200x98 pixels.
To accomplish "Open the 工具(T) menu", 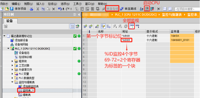I will 77,4.
